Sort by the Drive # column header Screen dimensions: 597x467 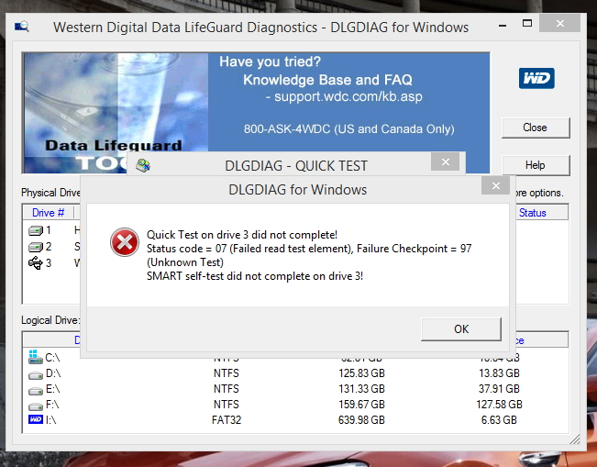49,213
